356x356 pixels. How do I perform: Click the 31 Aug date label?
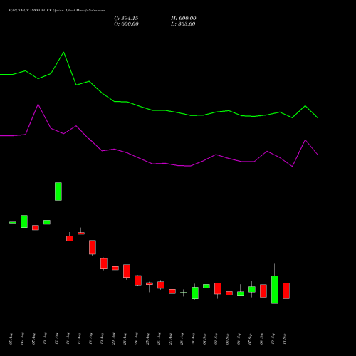pyautogui.click(x=194, y=339)
